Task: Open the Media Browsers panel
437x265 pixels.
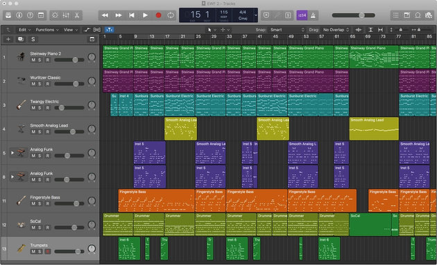Action: click(x=429, y=15)
